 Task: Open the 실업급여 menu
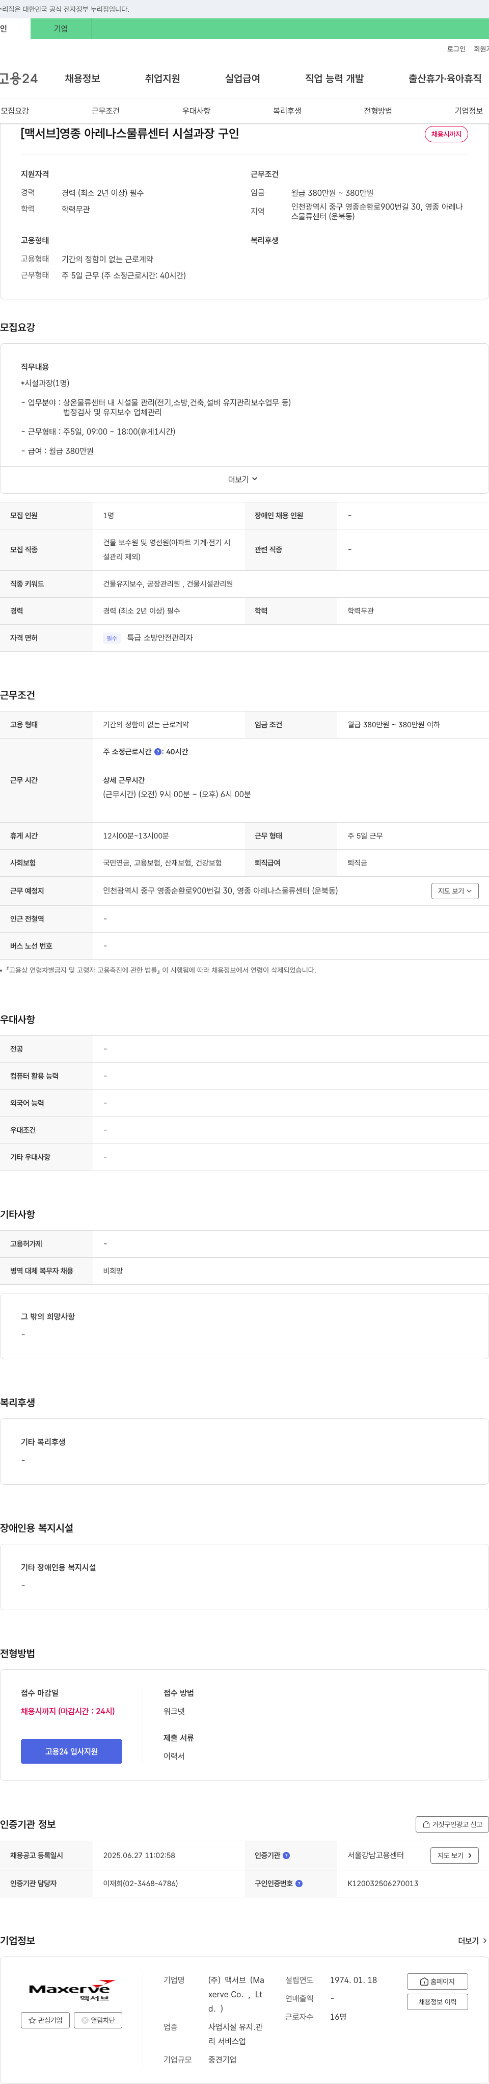(242, 79)
